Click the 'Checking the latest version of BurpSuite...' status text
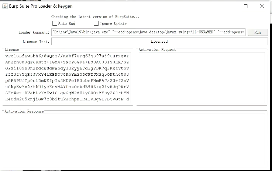 tap(95, 17)
